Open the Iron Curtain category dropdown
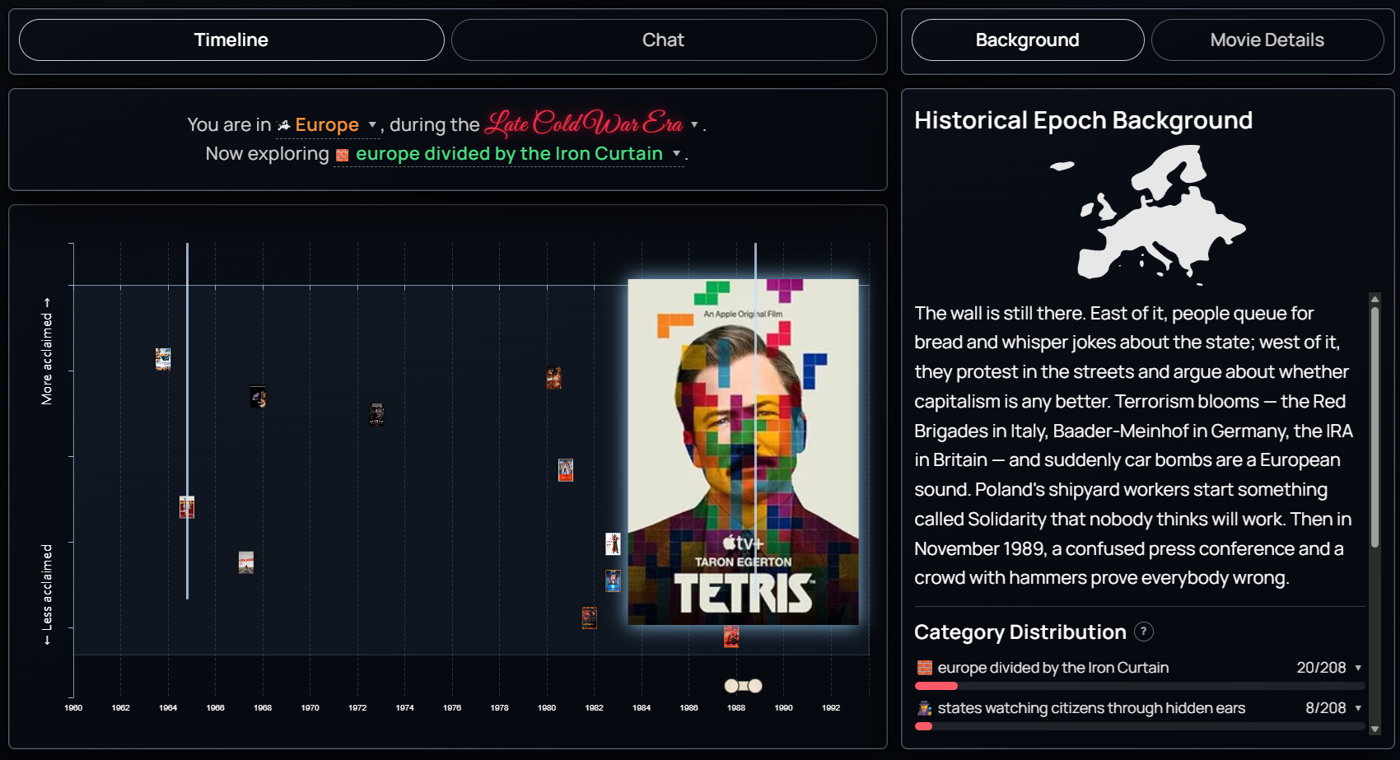The width and height of the screenshot is (1400, 760). [x=509, y=154]
